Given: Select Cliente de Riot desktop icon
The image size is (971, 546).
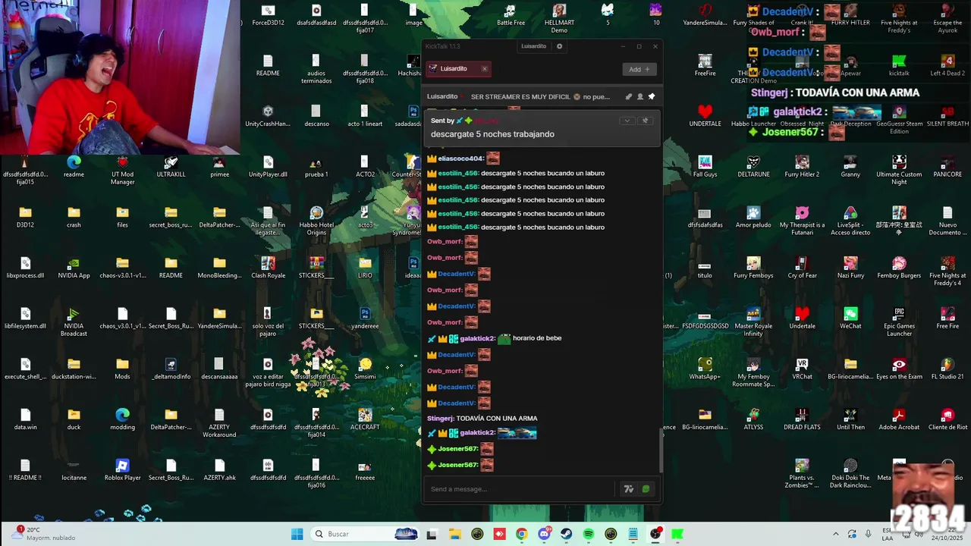Looking at the screenshot, I should pyautogui.click(x=947, y=419).
